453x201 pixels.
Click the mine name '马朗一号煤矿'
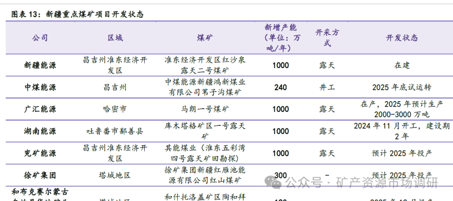pos(205,109)
